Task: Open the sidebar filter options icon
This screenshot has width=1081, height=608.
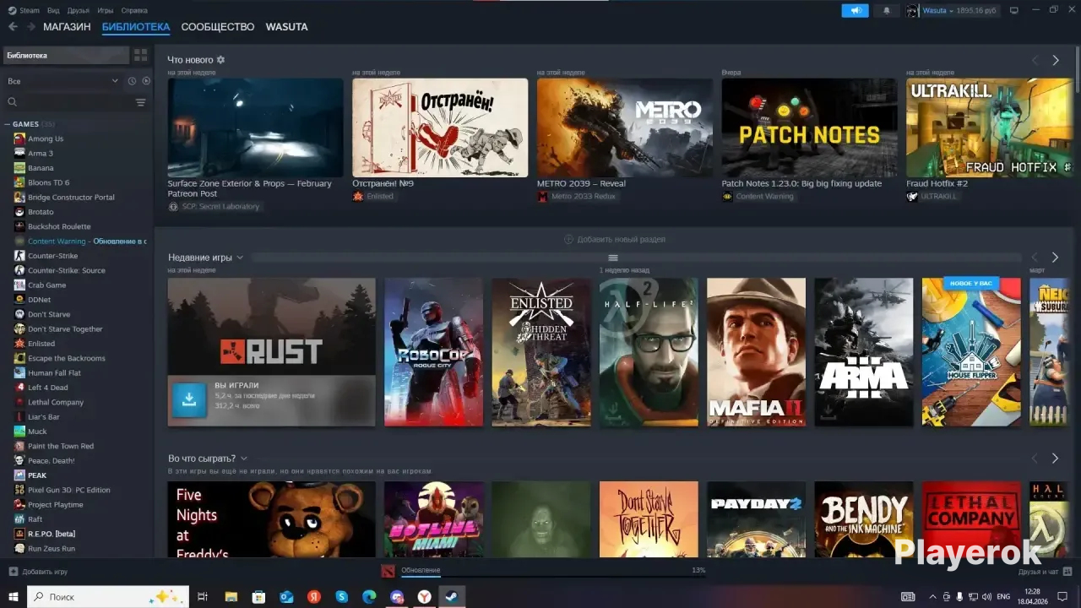Action: [x=140, y=102]
